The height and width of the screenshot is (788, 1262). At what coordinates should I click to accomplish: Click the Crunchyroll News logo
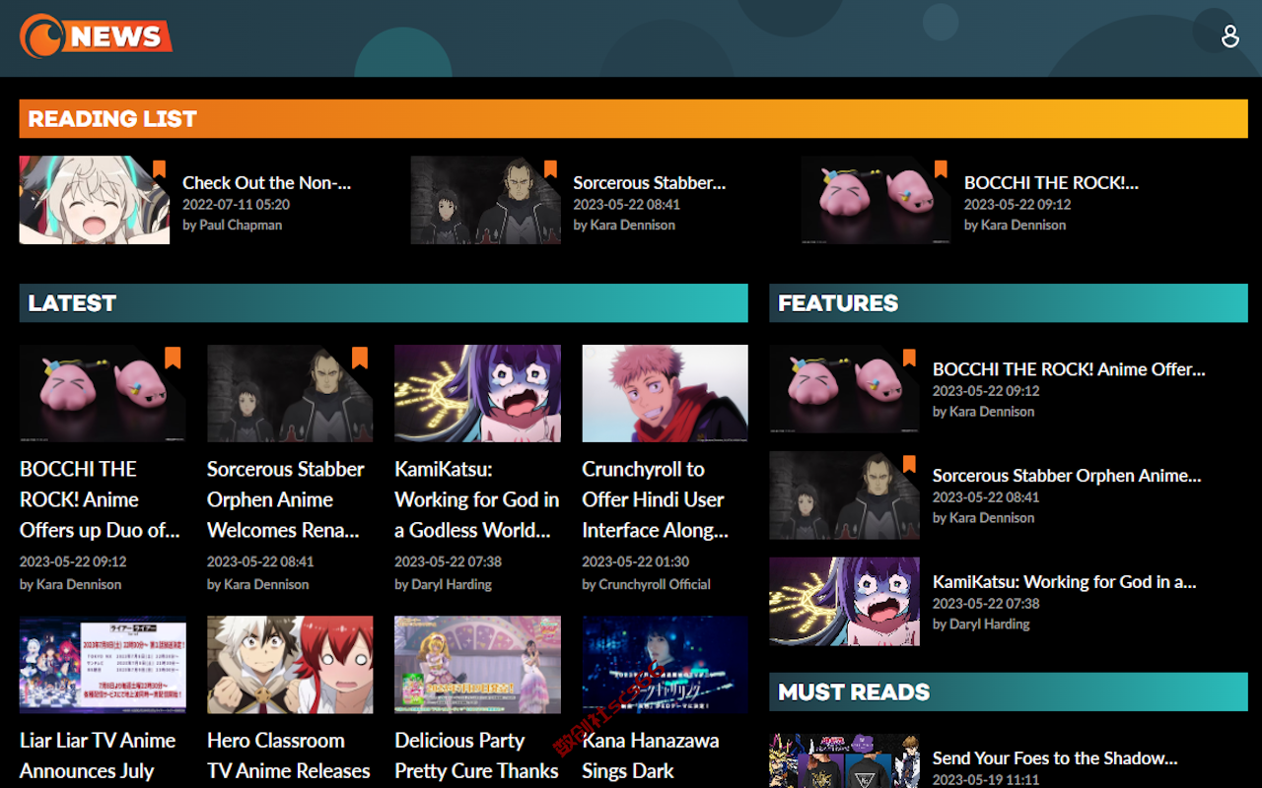96,36
